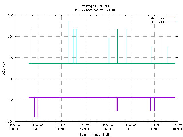
Task: Click the green line sample beside NPI defl
Action: pos(170,22)
